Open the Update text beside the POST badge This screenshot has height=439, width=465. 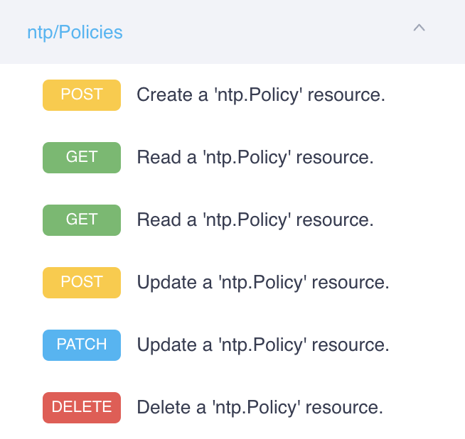click(x=262, y=282)
